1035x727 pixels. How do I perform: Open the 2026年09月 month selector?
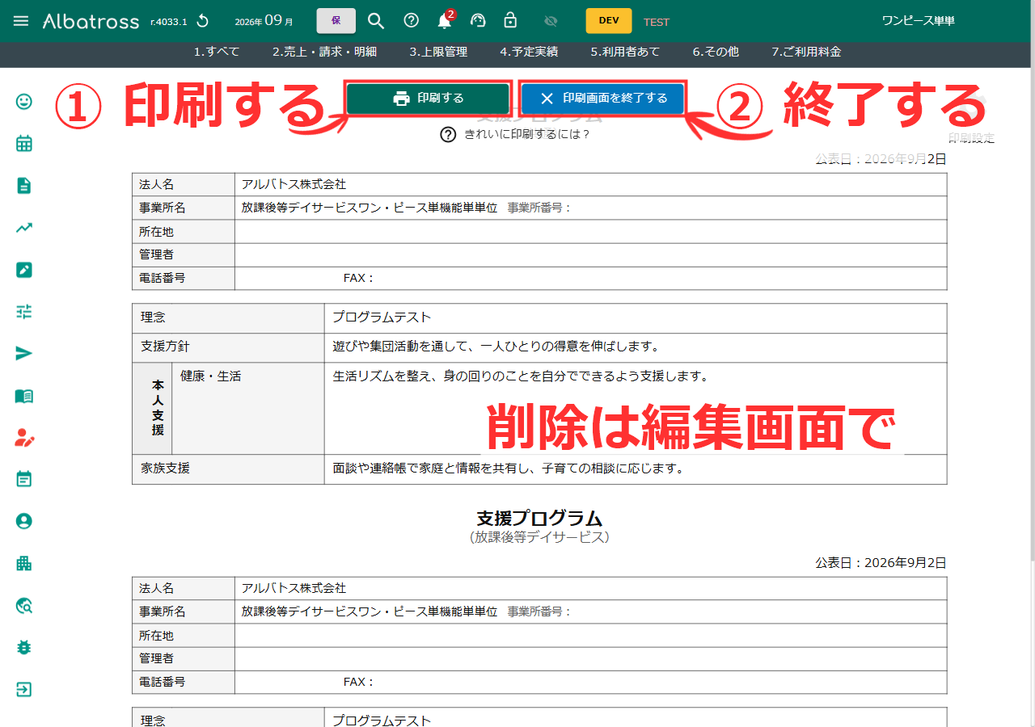(x=264, y=21)
